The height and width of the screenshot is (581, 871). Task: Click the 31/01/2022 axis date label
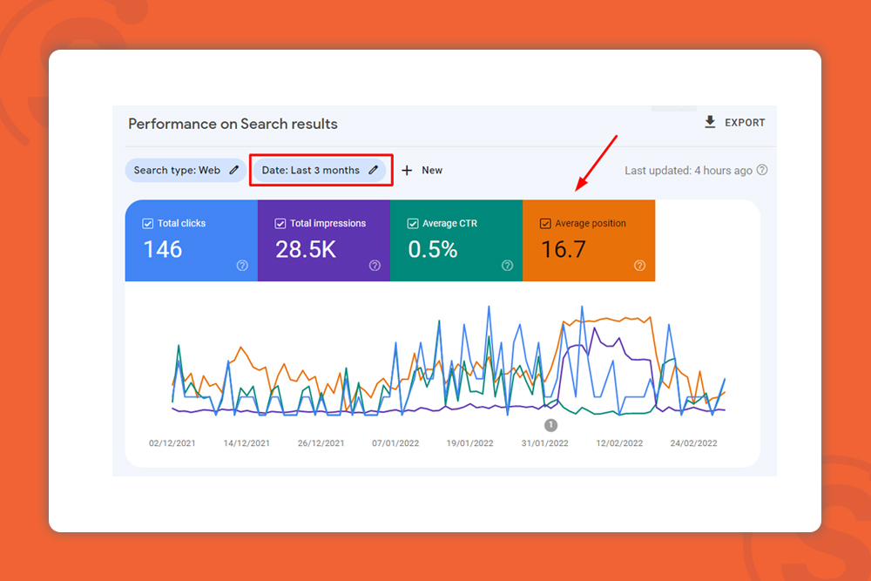[x=545, y=443]
